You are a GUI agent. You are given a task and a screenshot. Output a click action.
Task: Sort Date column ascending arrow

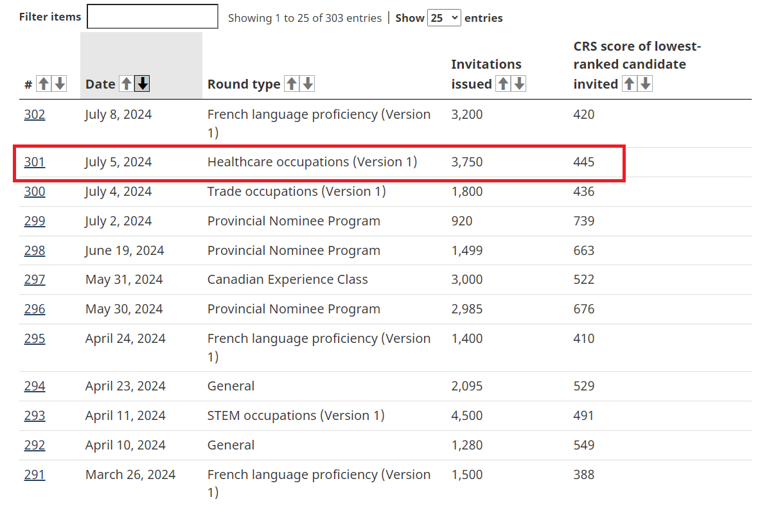(x=127, y=83)
